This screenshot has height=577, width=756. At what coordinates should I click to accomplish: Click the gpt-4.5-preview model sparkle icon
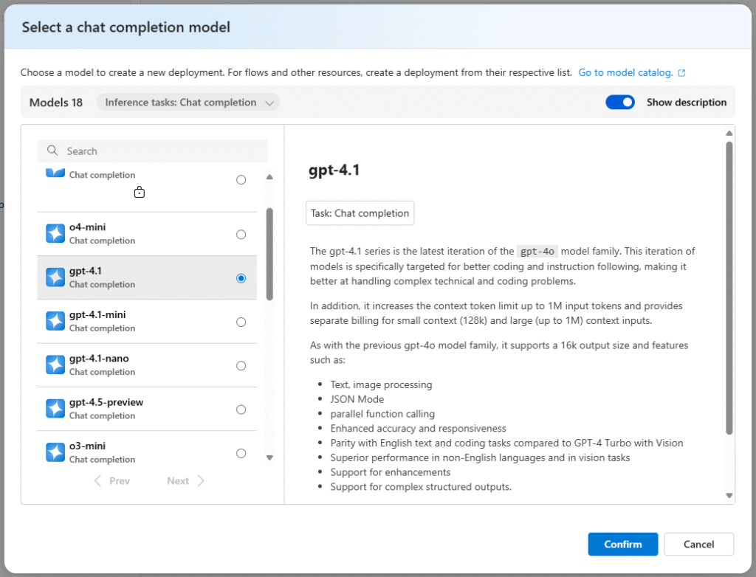55,409
